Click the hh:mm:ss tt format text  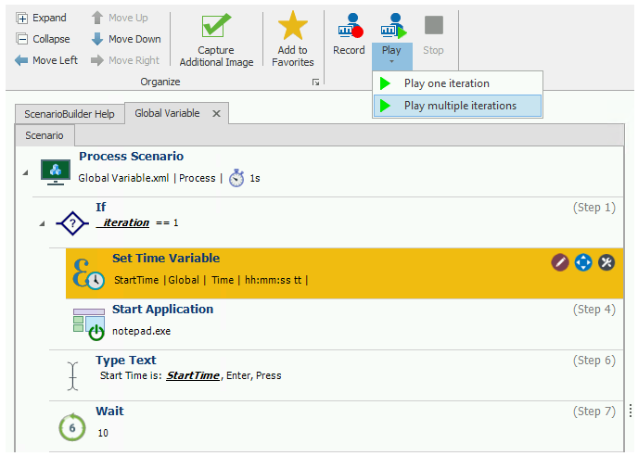(x=273, y=280)
